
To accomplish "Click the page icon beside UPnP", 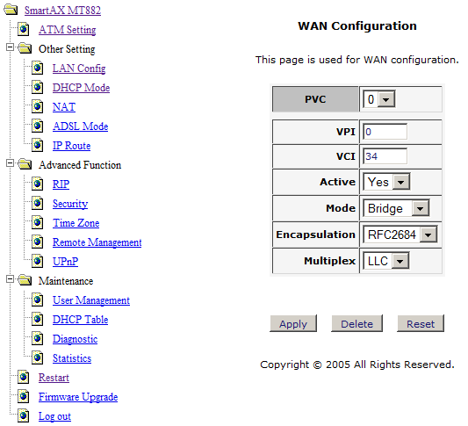I will [x=38, y=261].
